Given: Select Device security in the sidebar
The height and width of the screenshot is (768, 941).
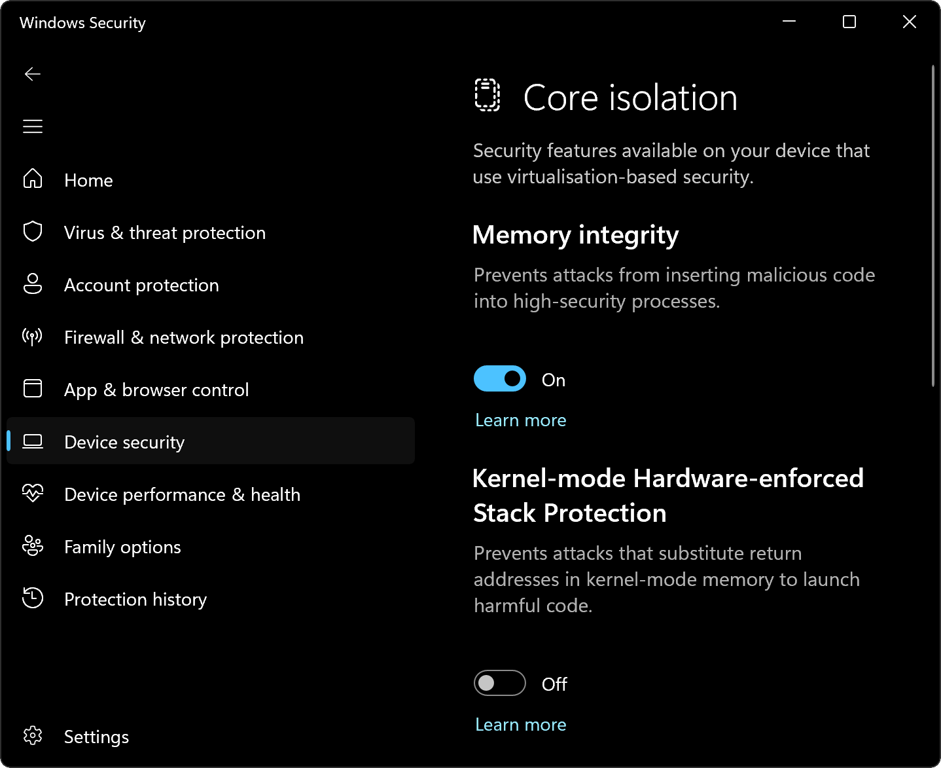Looking at the screenshot, I should 124,442.
